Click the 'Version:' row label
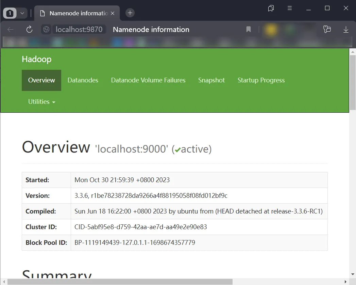Image resolution: width=356 pixels, height=285 pixels. click(38, 196)
